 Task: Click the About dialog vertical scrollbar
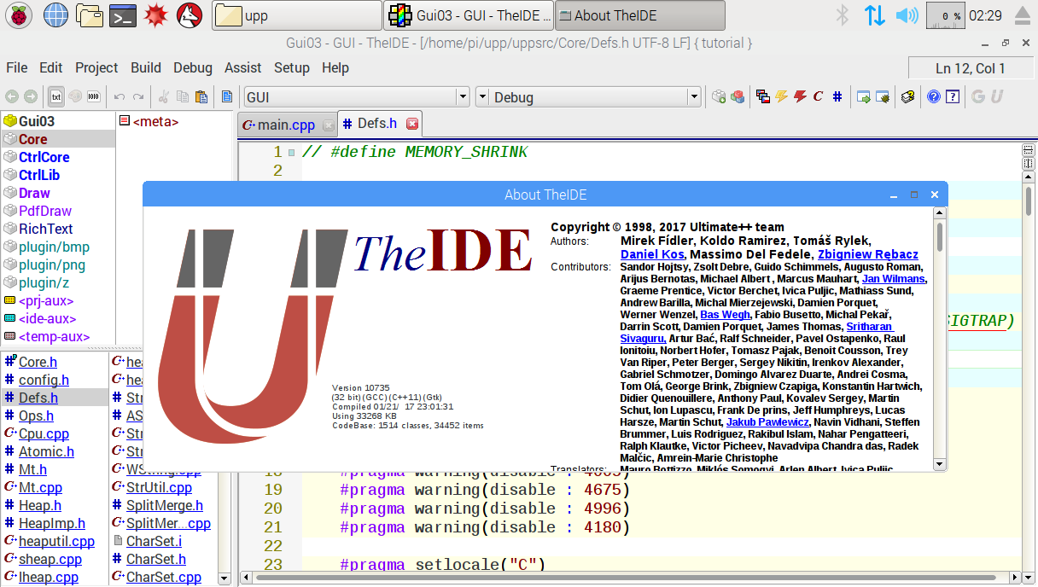(x=940, y=341)
